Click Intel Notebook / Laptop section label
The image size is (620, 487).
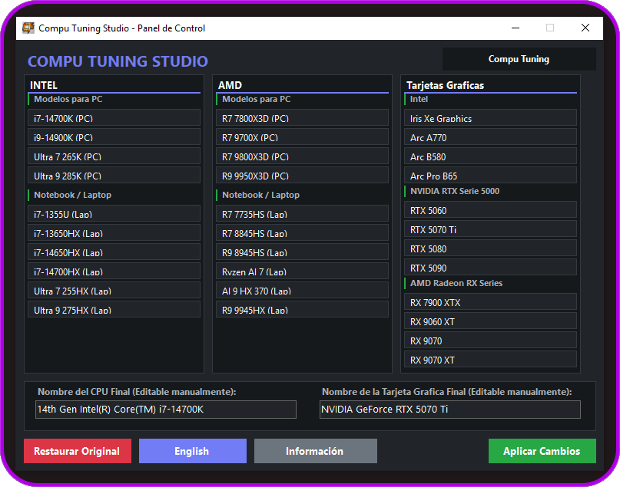[73, 195]
